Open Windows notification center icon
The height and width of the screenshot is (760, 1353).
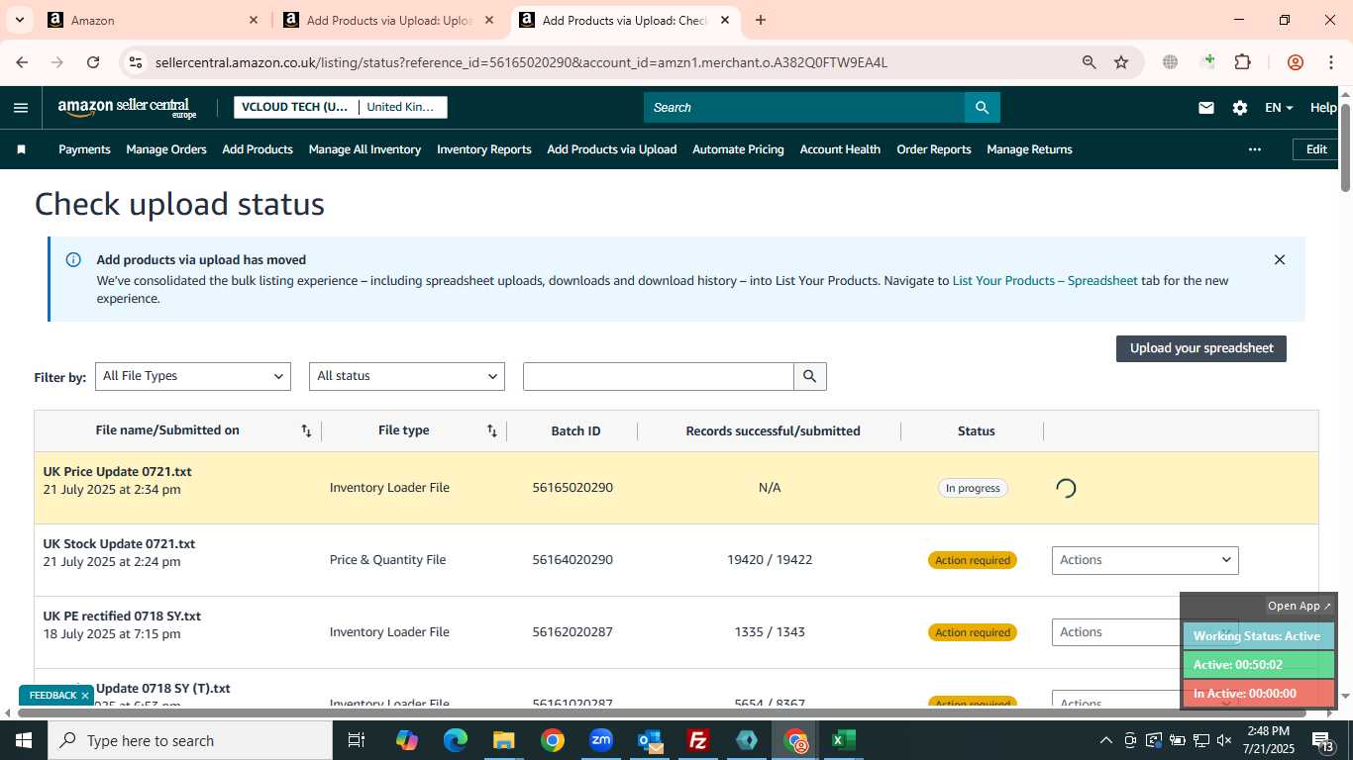click(1323, 740)
